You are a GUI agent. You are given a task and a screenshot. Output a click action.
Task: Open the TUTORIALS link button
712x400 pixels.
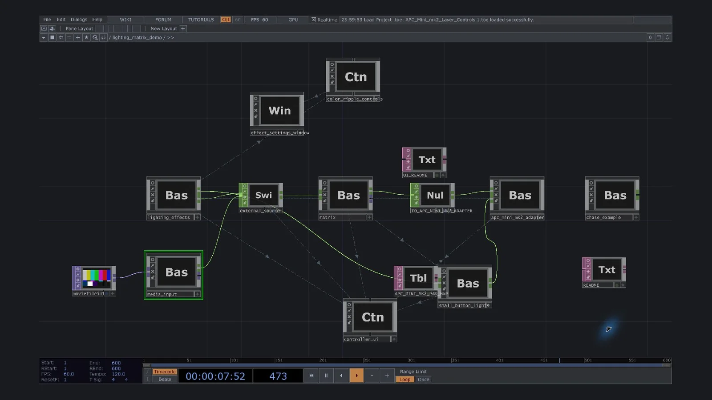pos(201,20)
